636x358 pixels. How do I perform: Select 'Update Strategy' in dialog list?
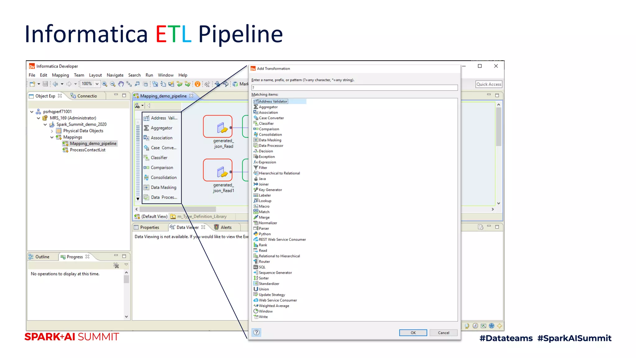[x=272, y=295]
